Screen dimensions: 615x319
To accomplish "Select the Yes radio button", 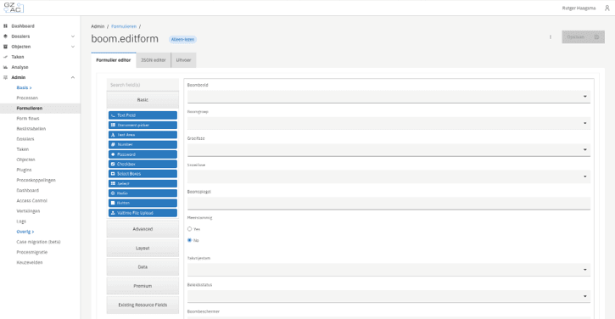I will pyautogui.click(x=189, y=229).
